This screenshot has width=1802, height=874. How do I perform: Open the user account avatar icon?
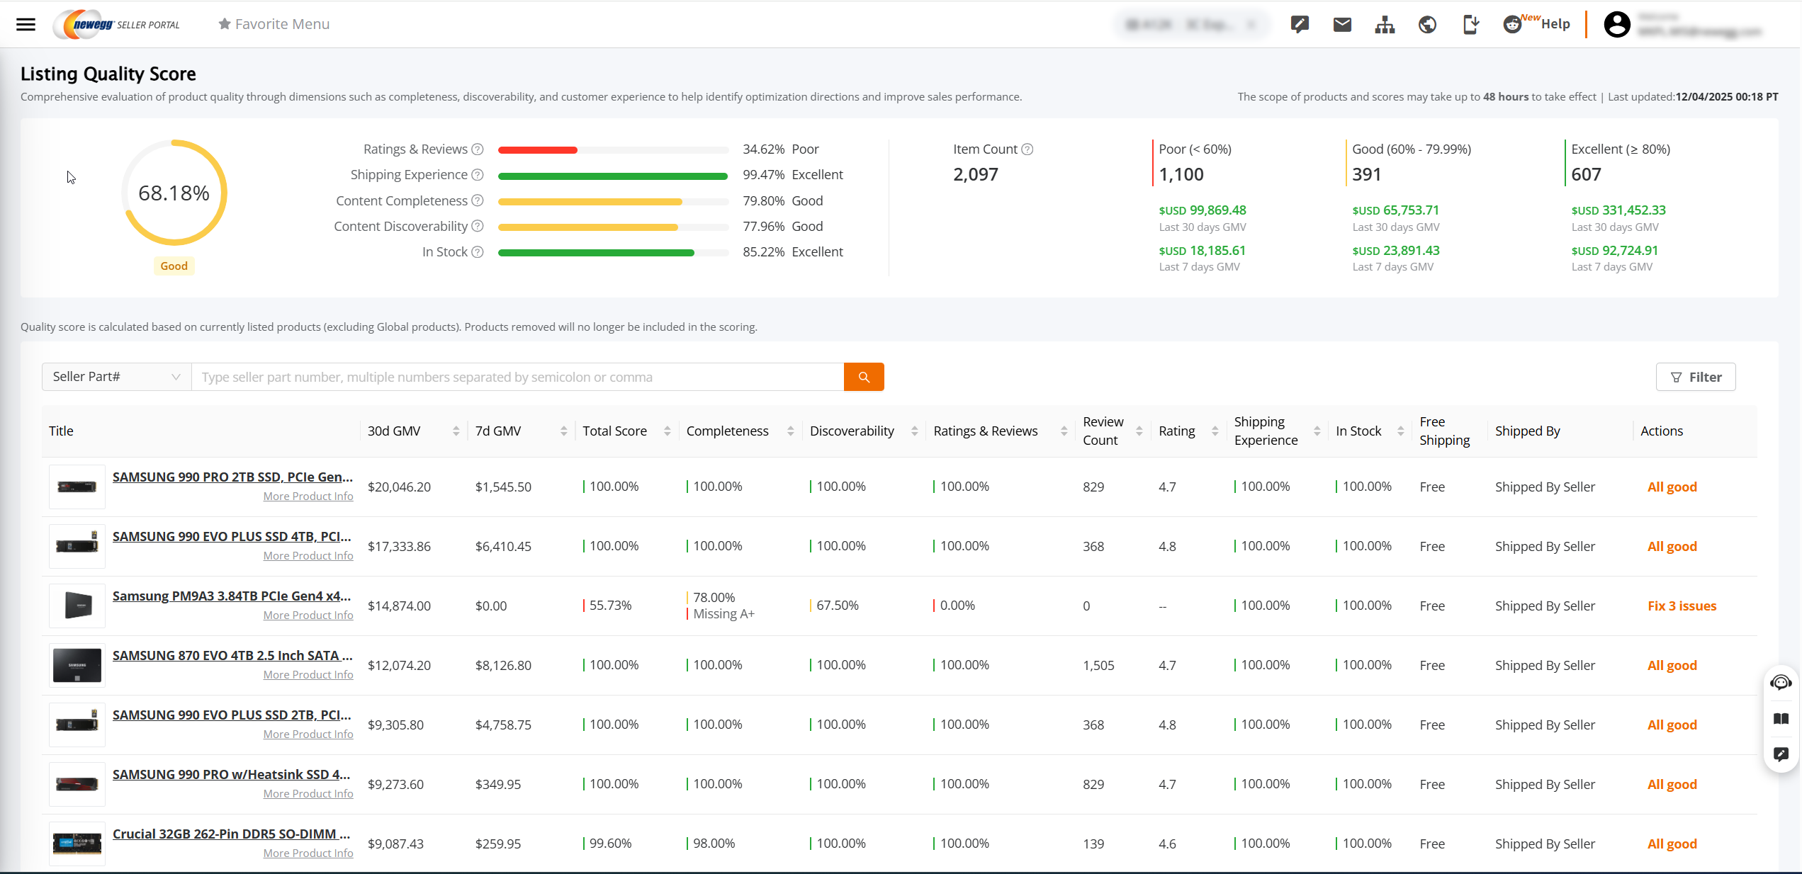1617,25
